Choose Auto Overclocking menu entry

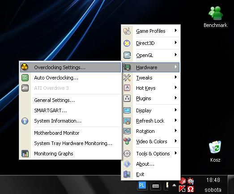click(x=70, y=78)
